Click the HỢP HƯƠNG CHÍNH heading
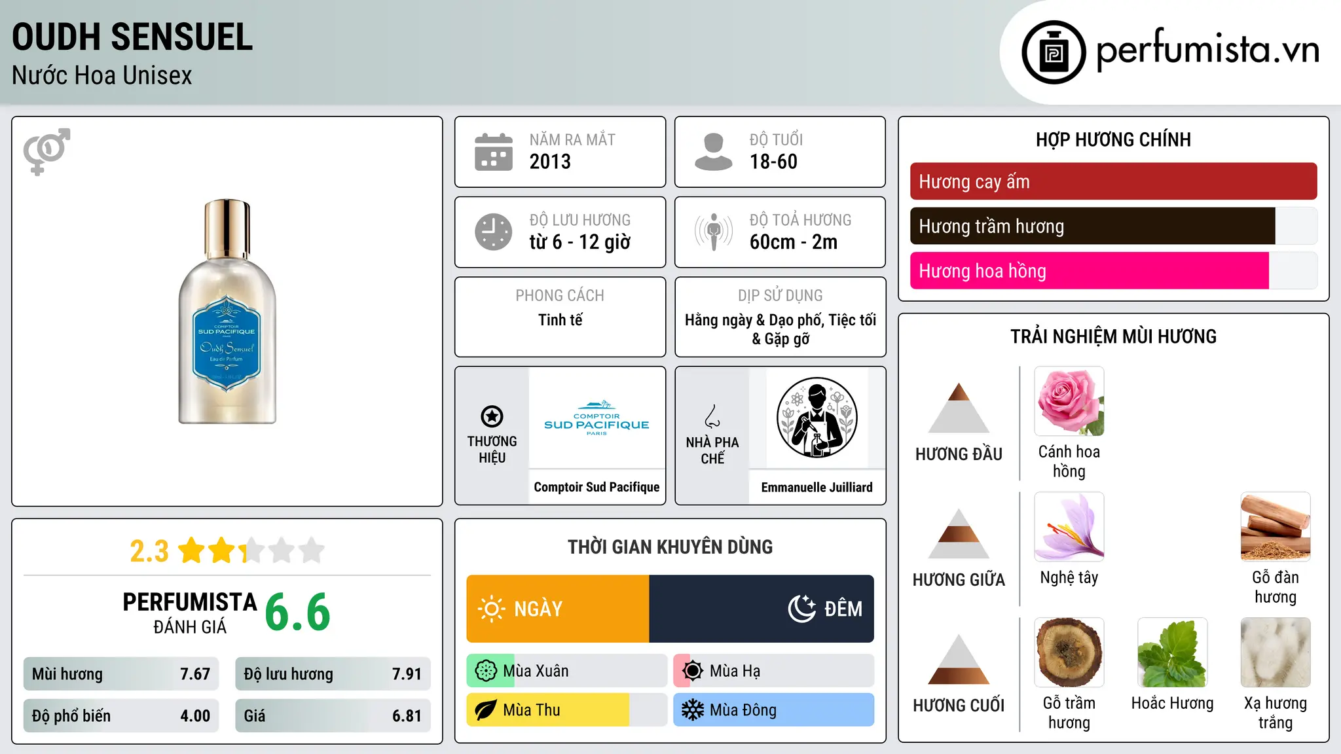The image size is (1341, 754). coord(1113,139)
